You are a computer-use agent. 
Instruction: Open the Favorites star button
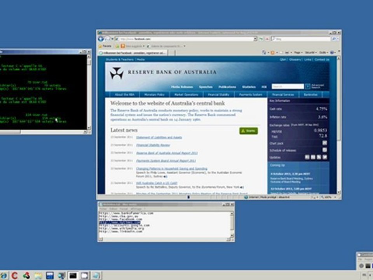[x=105, y=46]
